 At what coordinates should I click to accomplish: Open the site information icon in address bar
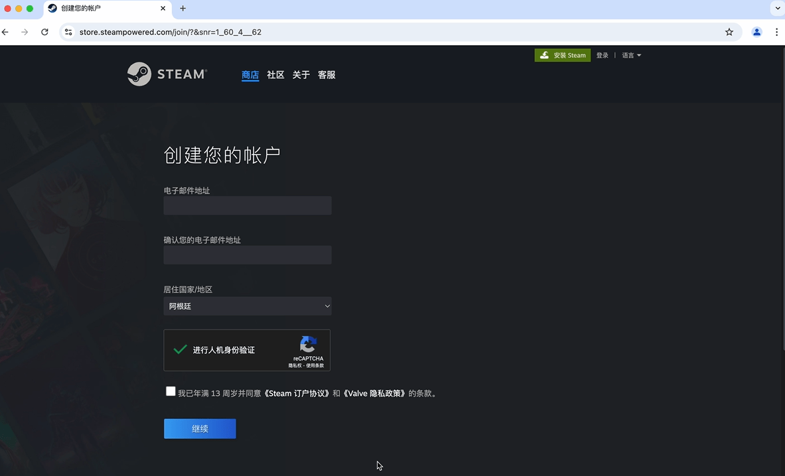coord(68,31)
